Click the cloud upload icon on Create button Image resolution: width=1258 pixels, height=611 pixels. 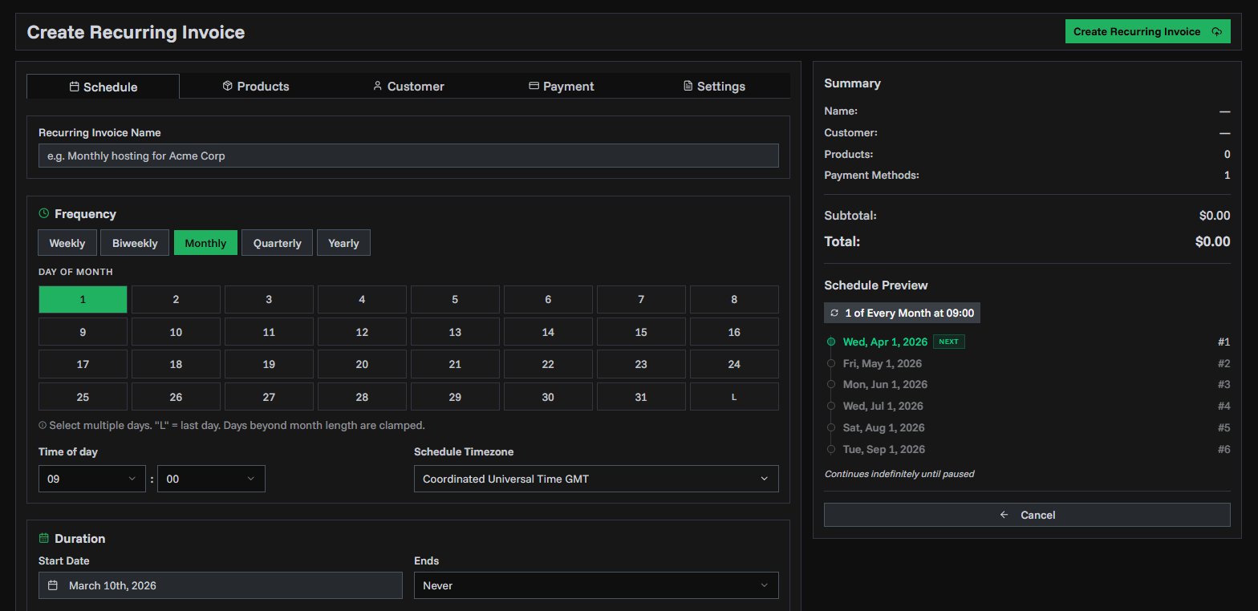[x=1216, y=32]
